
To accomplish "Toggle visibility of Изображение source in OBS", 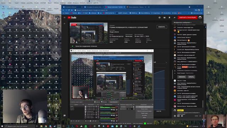I will (96, 111).
